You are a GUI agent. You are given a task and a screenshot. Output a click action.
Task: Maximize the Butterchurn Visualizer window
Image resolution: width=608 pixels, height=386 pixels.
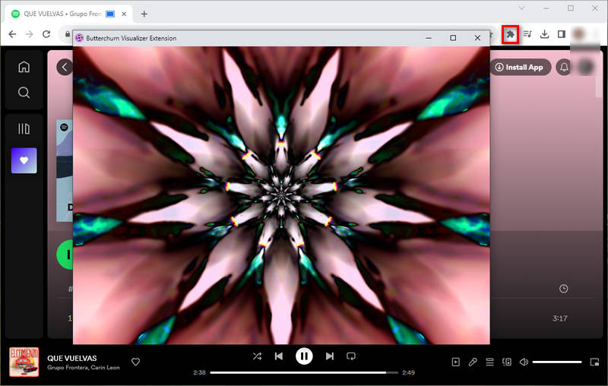pos(453,37)
